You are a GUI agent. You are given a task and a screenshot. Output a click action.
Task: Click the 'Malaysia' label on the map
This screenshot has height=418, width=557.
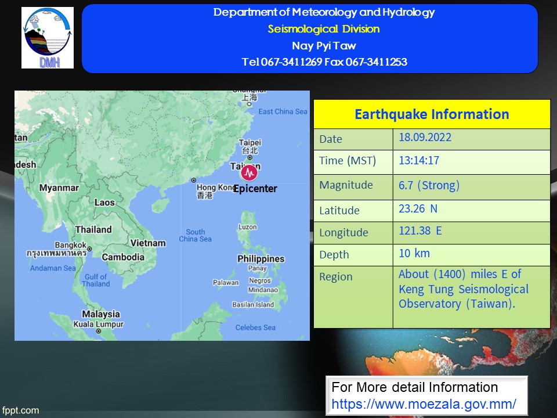[101, 314]
